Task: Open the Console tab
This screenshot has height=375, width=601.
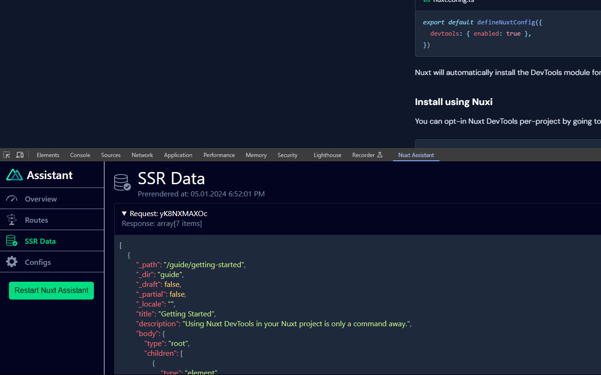Action: (80, 155)
